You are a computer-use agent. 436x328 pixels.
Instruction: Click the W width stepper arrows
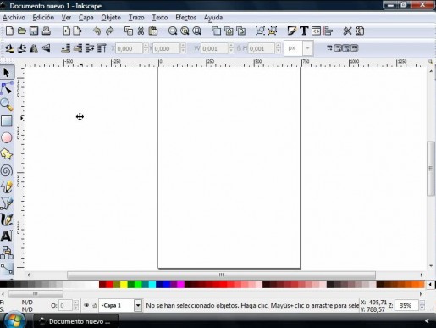231,48
